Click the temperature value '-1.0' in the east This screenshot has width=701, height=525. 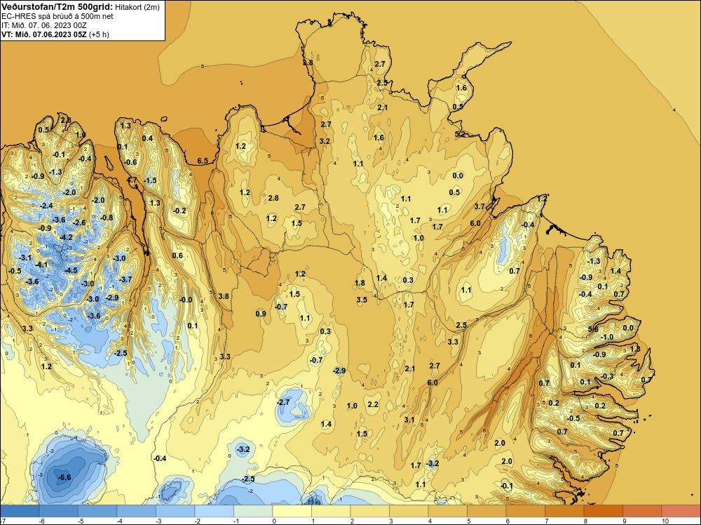tap(607, 337)
